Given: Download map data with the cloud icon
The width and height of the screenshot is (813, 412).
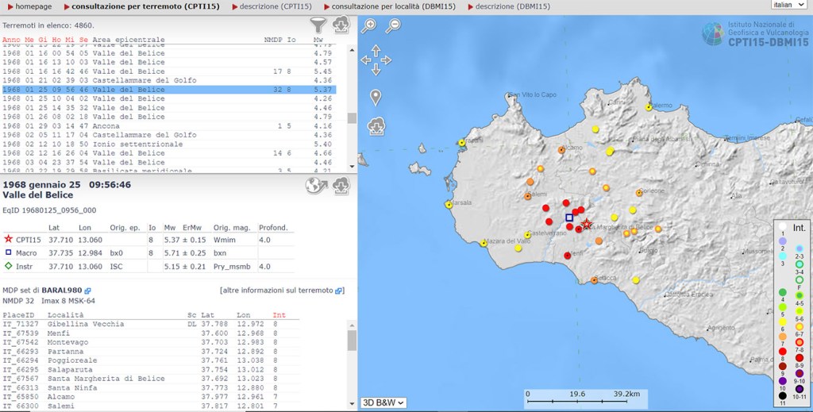Looking at the screenshot, I should coord(376,125).
